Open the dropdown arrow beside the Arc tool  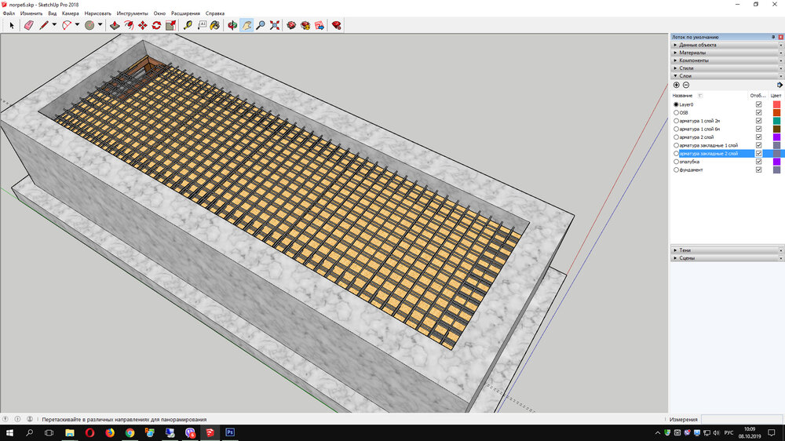77,25
